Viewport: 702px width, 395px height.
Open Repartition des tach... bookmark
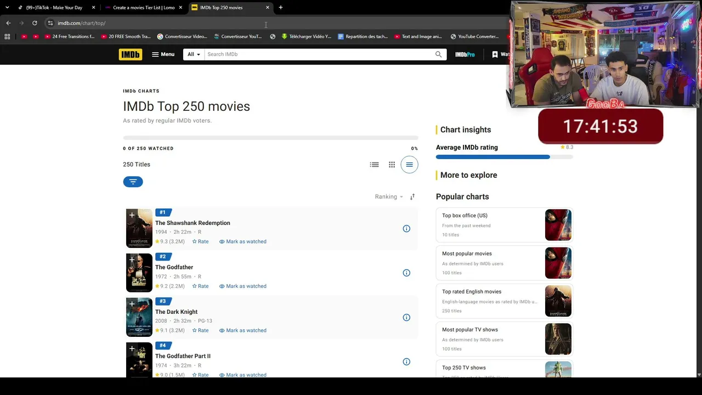(x=363, y=37)
